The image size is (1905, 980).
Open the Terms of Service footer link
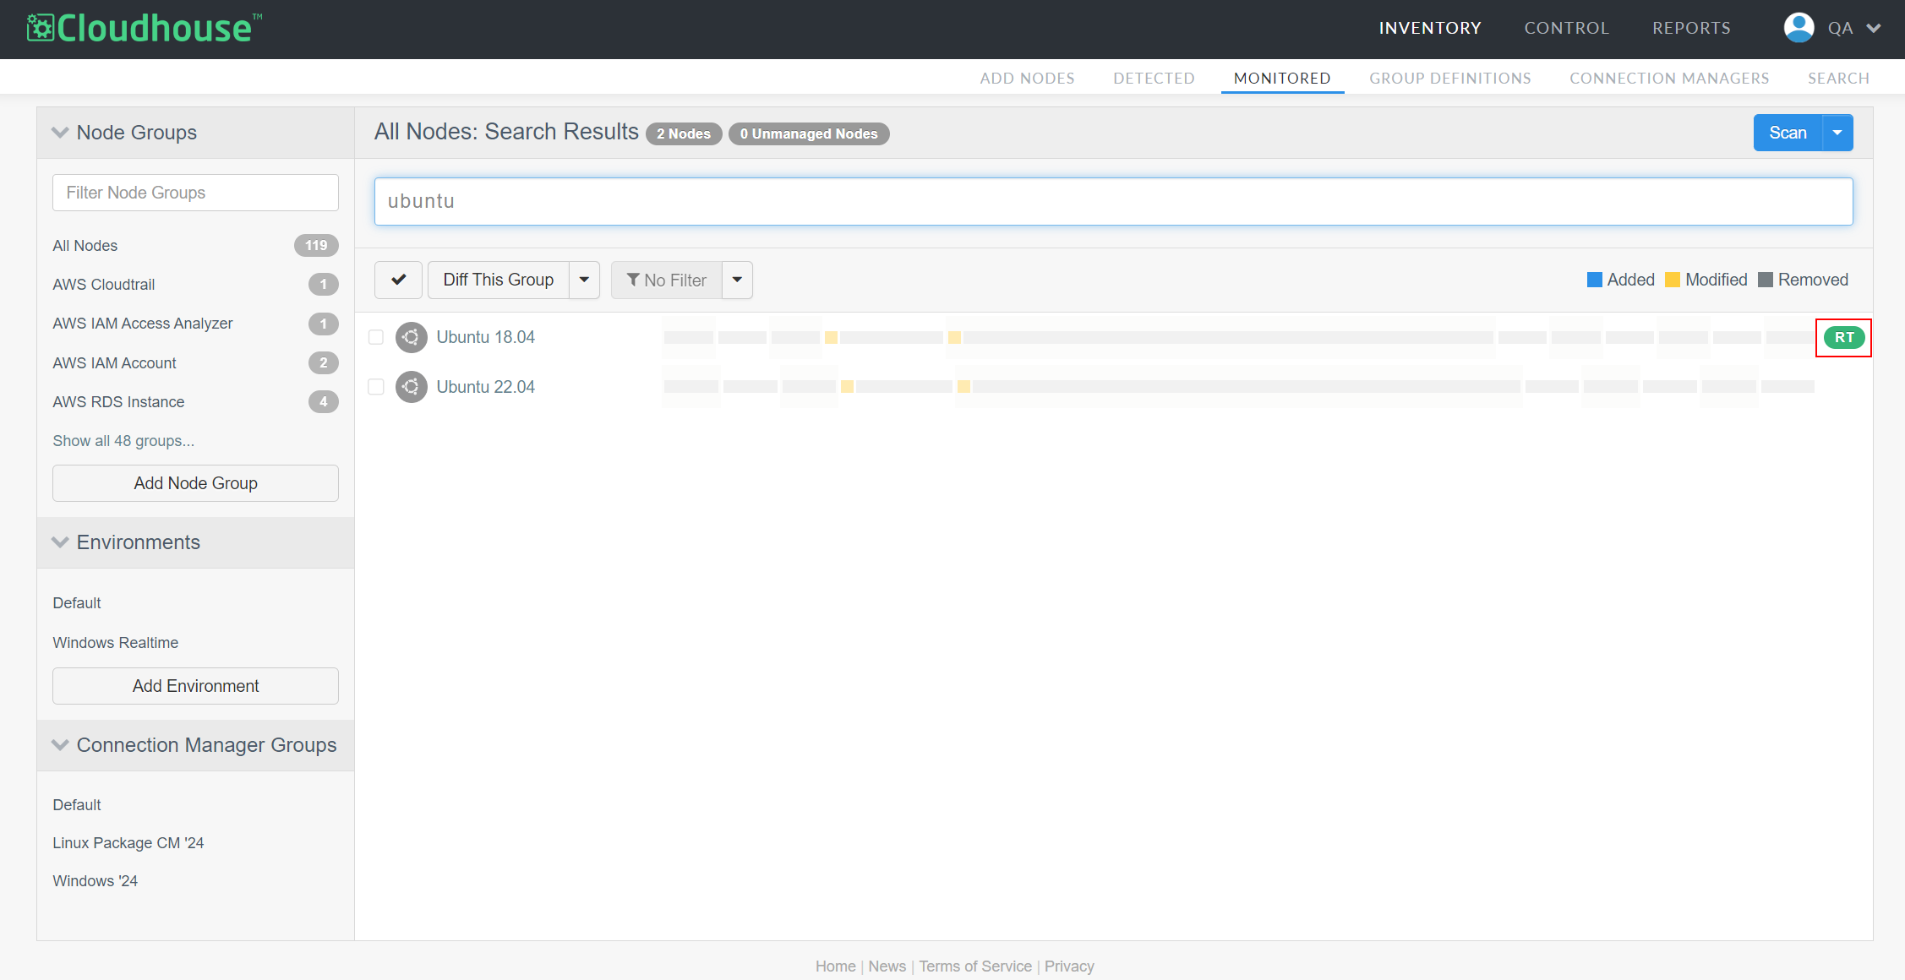975,966
